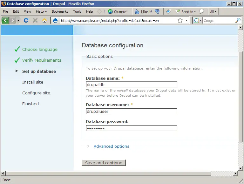Click the Choose language step

40,49
